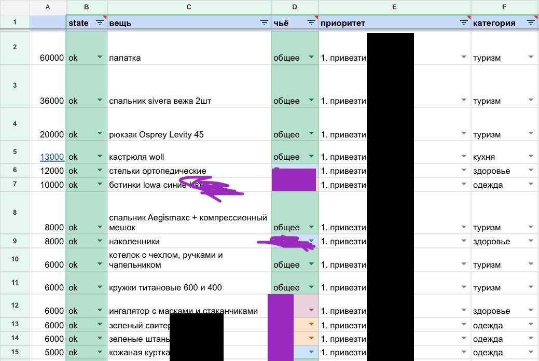
Task: Open filter icon in категория column header
Action: (x=530, y=23)
